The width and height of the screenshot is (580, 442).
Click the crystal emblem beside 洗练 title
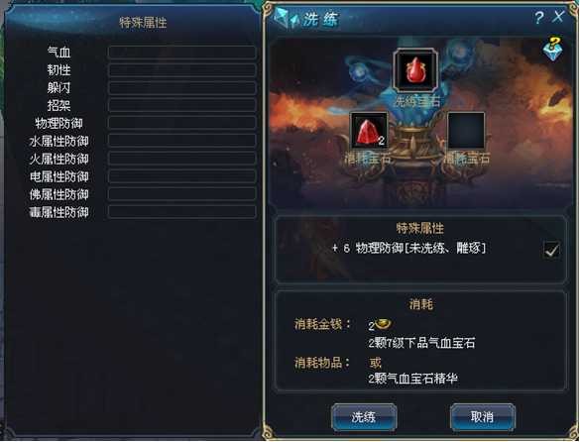point(286,19)
